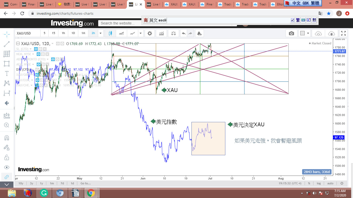Set the range to 3y
Image resolution: width=353 pixels, height=198 pixels.
click(x=31, y=183)
